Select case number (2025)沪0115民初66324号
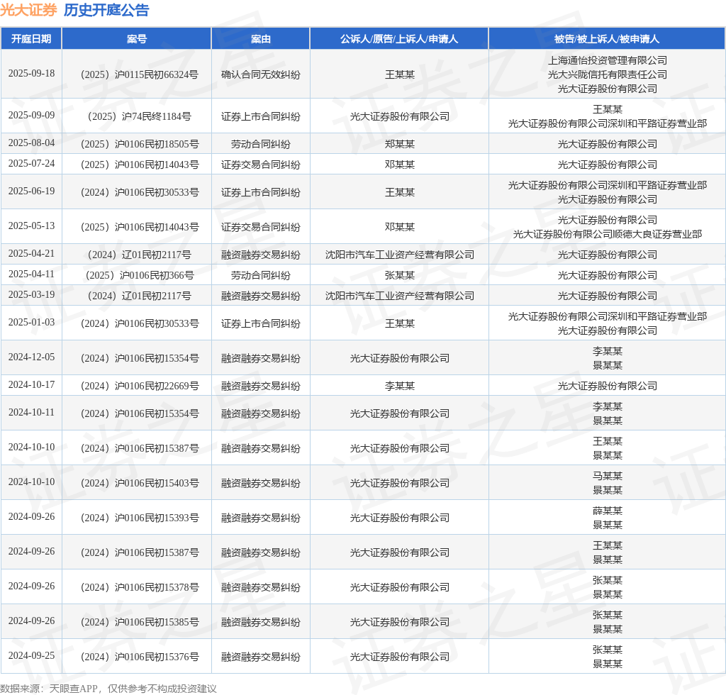Screen dimensions: 726x695 [x=140, y=74]
